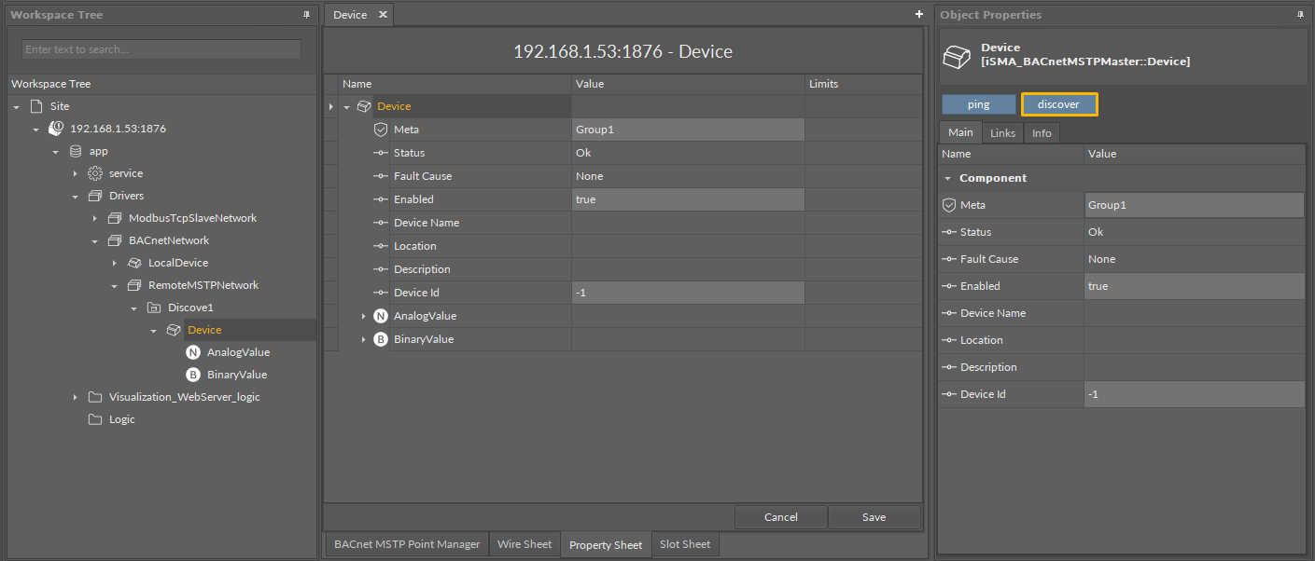Open the Links tab in Object Properties
The image size is (1315, 561).
[x=1002, y=133]
